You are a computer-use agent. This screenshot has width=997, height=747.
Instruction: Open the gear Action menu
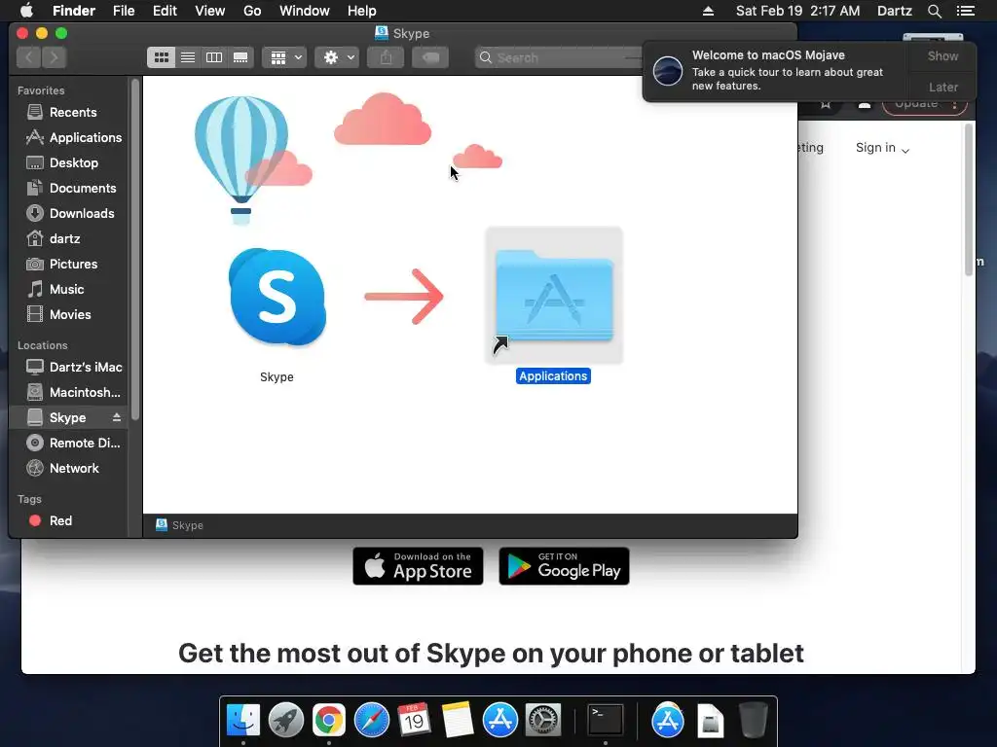click(x=337, y=57)
